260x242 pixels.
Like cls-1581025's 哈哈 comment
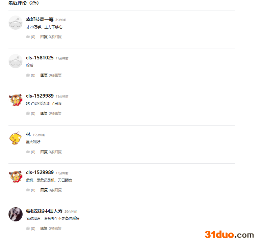coord(28,75)
